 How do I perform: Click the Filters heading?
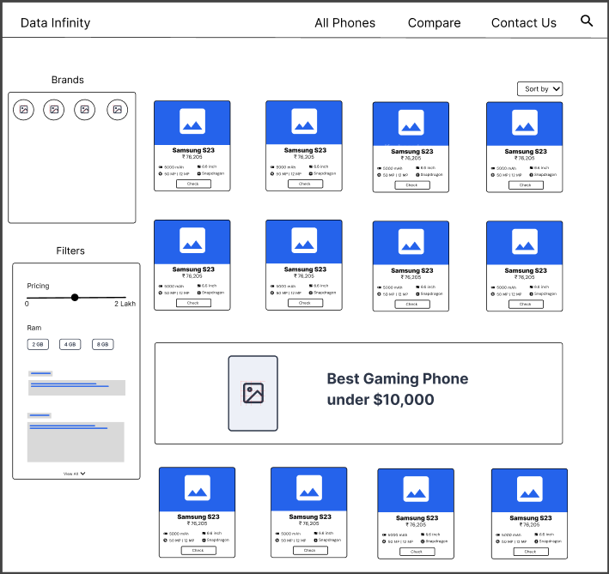pos(70,251)
